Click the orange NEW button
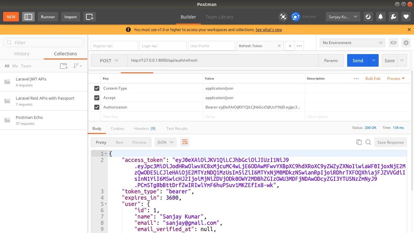 (x=11, y=17)
